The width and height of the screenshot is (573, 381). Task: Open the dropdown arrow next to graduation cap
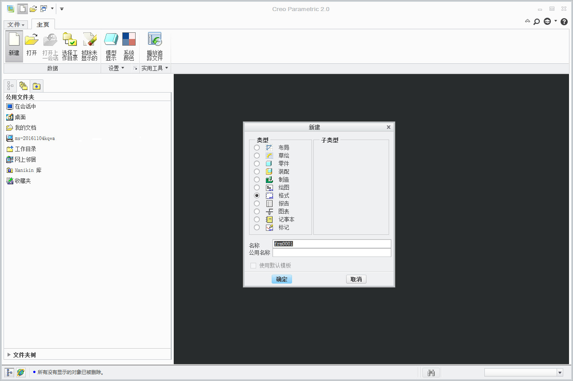pos(556,21)
